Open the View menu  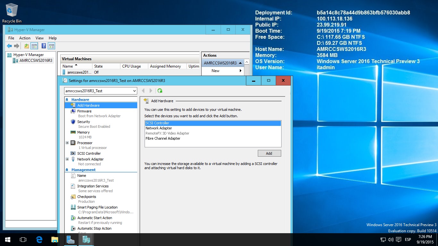(x=39, y=38)
